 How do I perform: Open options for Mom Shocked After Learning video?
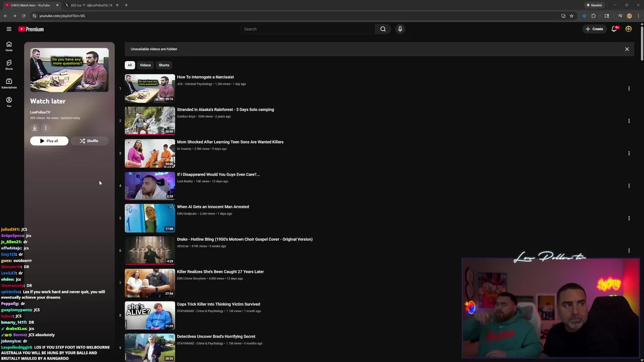tap(628, 153)
